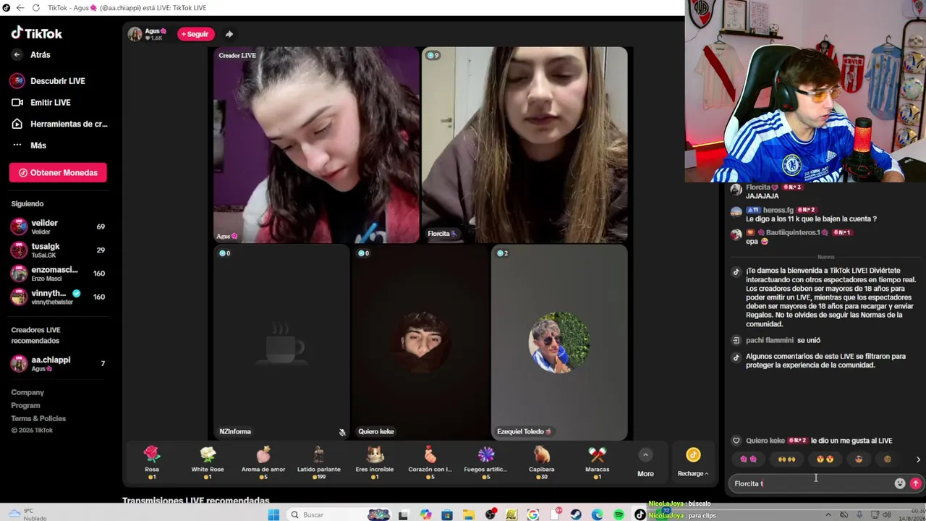The height and width of the screenshot is (521, 926).
Task: Open the weather widget on taskbar
Action: pyautogui.click(x=27, y=514)
